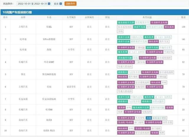Select the 星瑞 car series cell
The height and width of the screenshot is (137, 189).
tap(49, 87)
